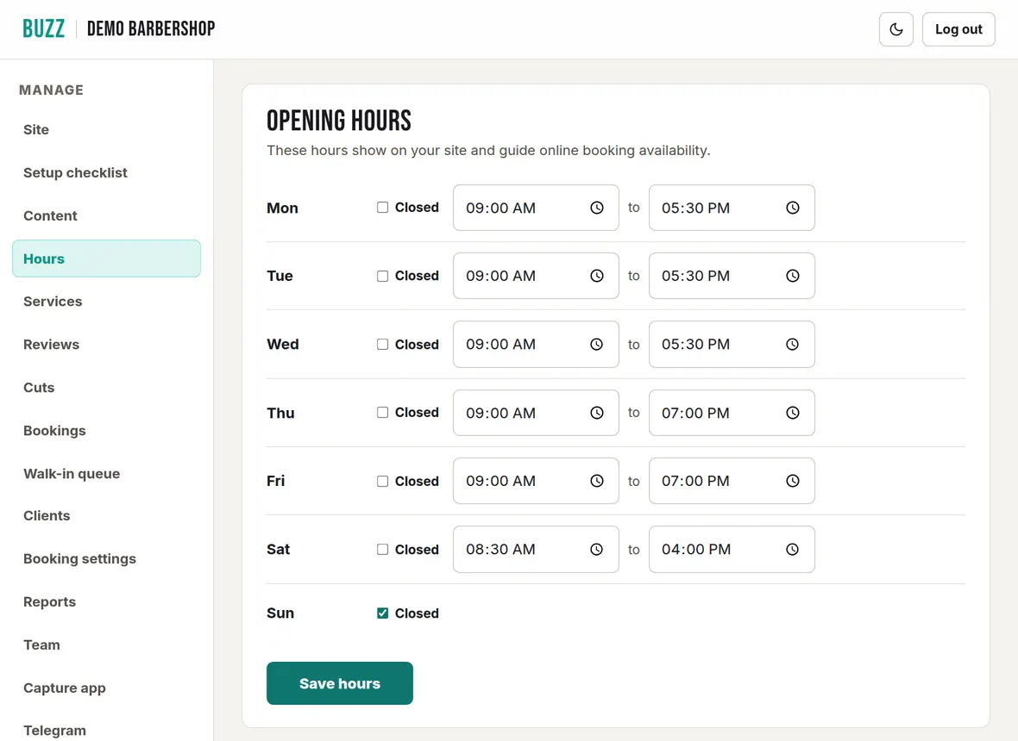
Task: Click the Demo Barbershop title
Action: pyautogui.click(x=151, y=28)
